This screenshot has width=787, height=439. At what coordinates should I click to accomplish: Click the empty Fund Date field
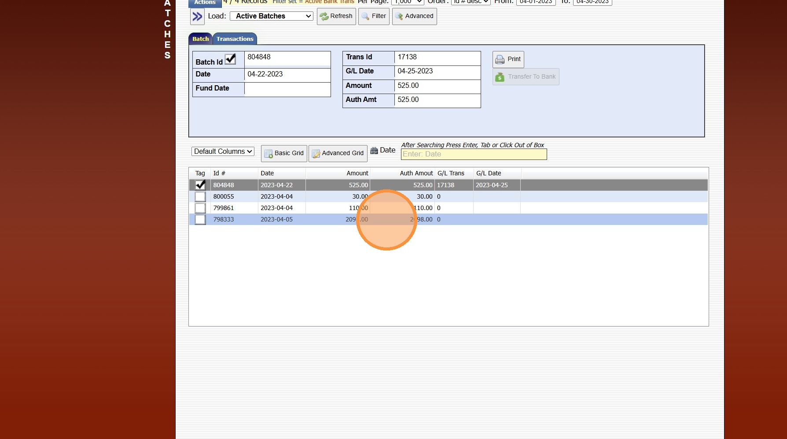click(x=287, y=89)
